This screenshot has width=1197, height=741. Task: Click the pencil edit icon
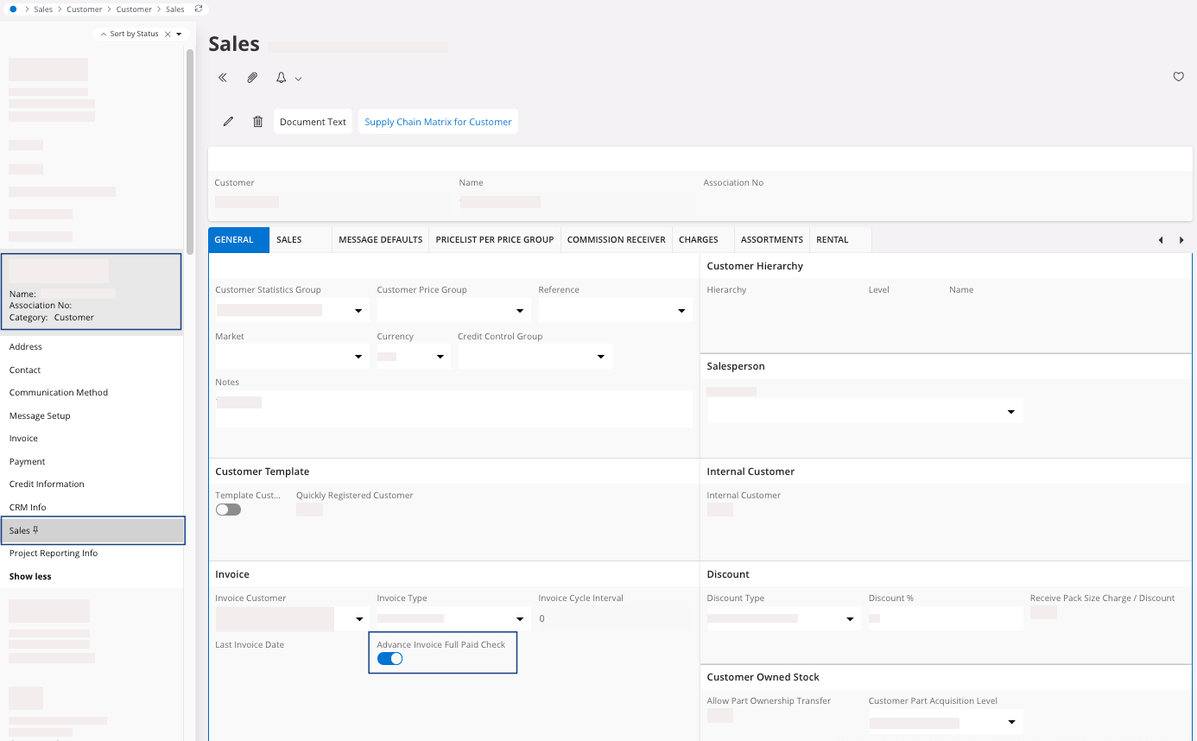pyautogui.click(x=228, y=122)
